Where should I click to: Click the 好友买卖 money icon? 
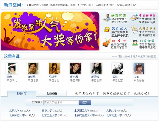107,18
